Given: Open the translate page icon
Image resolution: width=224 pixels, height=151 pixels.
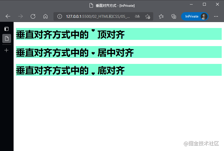Looking at the screenshot, I should click(137, 16).
